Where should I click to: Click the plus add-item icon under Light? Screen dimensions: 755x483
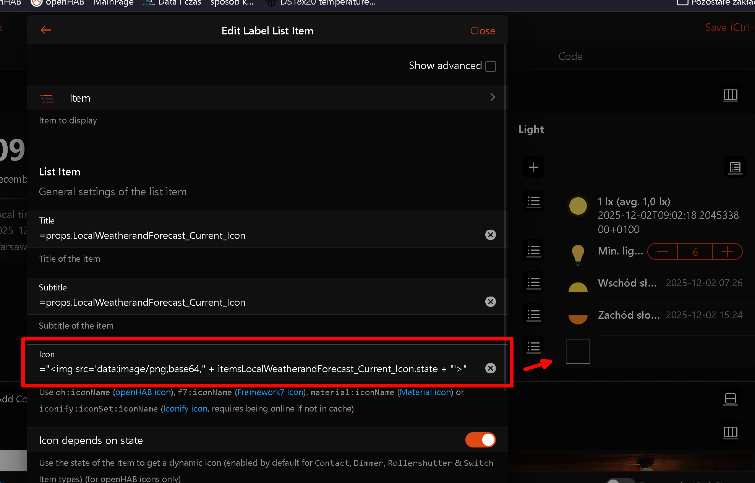pos(533,167)
